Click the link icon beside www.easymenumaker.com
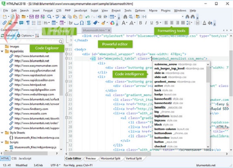 11,66
